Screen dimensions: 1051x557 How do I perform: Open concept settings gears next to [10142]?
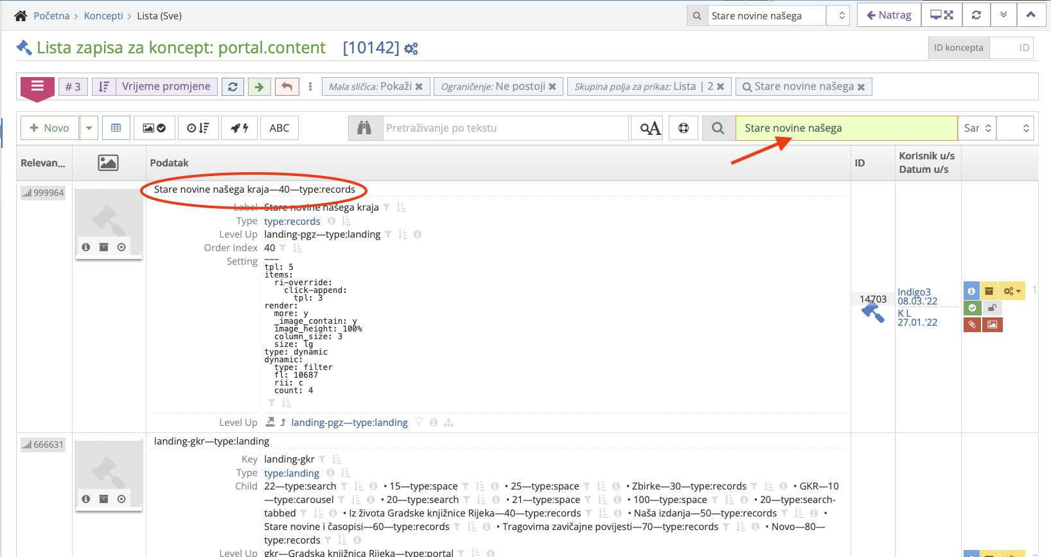(x=411, y=48)
